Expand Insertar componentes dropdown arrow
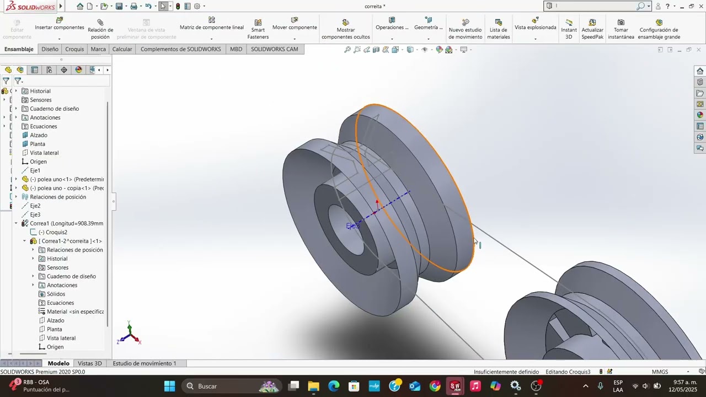The width and height of the screenshot is (706, 397). click(60, 39)
